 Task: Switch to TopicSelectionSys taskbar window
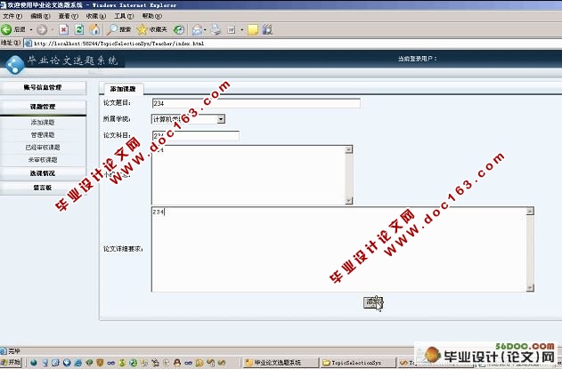357,363
